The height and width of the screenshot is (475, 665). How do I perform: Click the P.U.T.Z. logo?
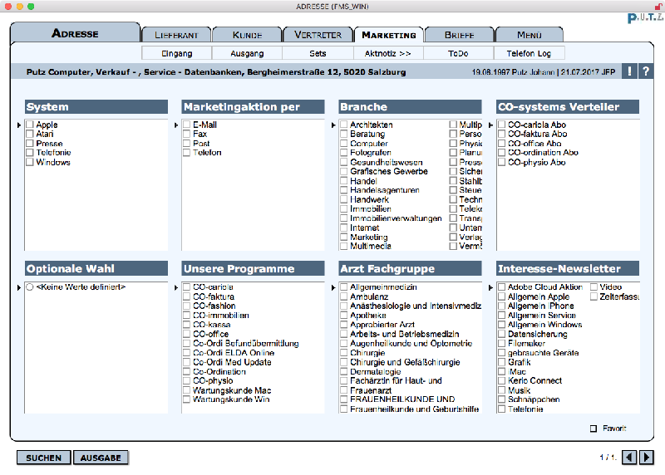[646, 17]
